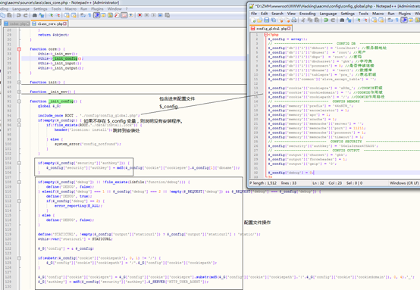The image size is (420, 290).
Task: Collapse <?php fold marker in config_global.php
Action: [265, 35]
